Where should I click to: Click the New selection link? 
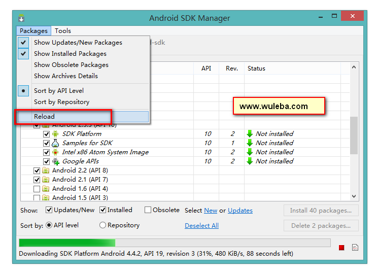click(211, 211)
